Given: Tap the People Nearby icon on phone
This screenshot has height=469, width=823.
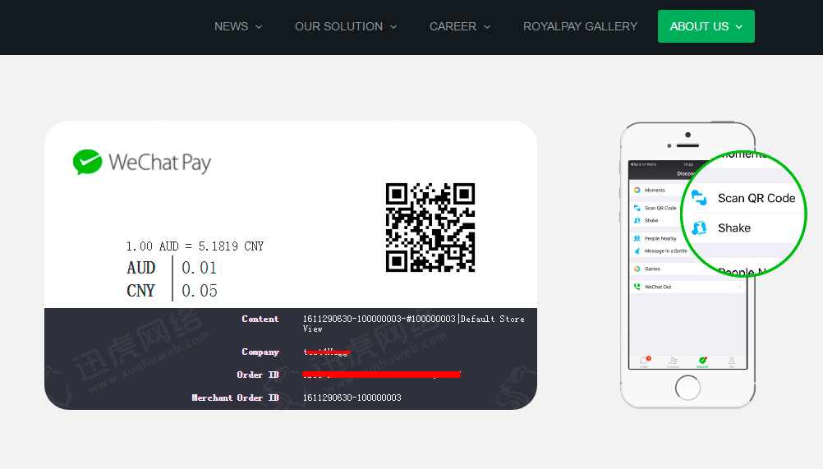Looking at the screenshot, I should coord(637,238).
